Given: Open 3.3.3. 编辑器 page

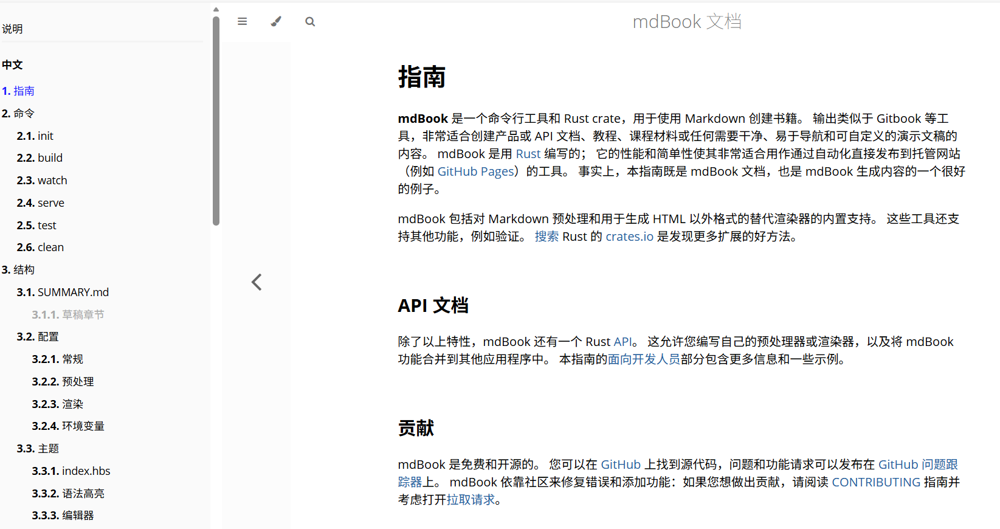Looking at the screenshot, I should [63, 515].
